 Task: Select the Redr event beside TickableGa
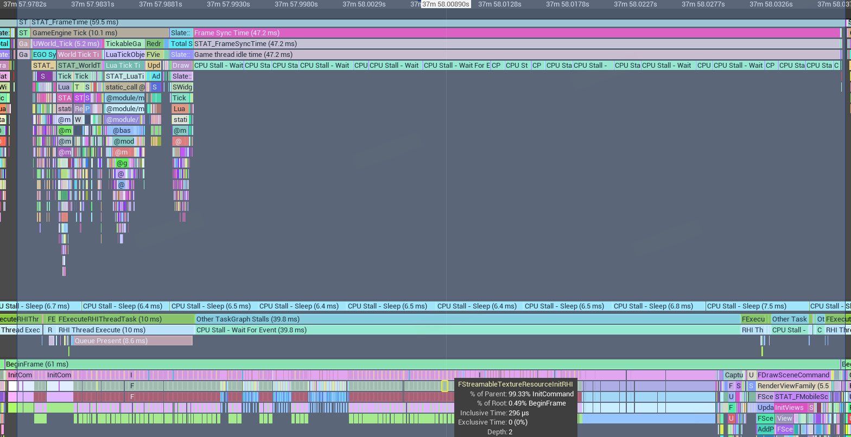tap(154, 44)
